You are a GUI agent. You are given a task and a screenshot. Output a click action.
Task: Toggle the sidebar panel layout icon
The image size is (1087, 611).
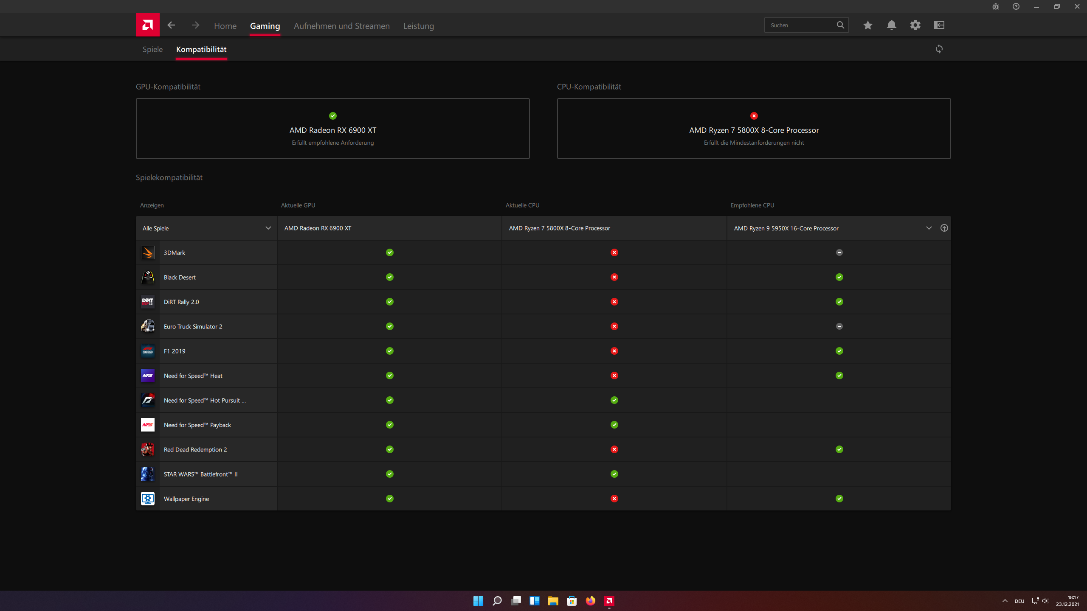pos(939,25)
